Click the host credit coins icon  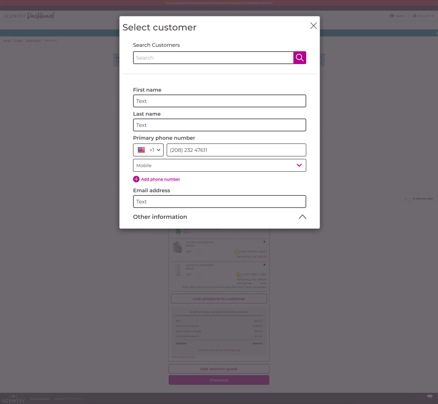click(x=239, y=275)
